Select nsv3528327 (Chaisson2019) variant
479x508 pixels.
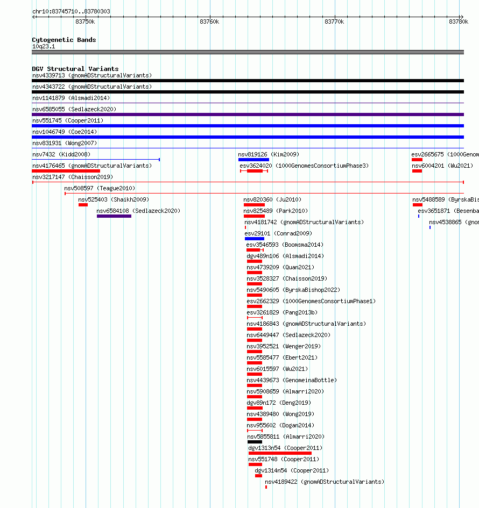click(x=287, y=278)
